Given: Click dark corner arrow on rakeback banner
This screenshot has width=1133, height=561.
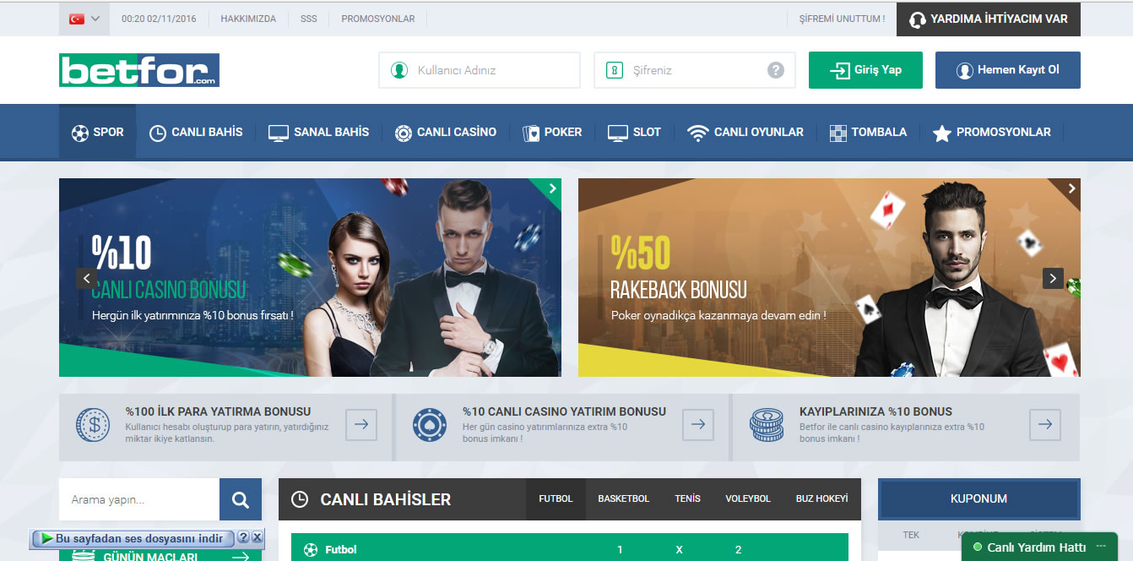Looking at the screenshot, I should (1071, 188).
